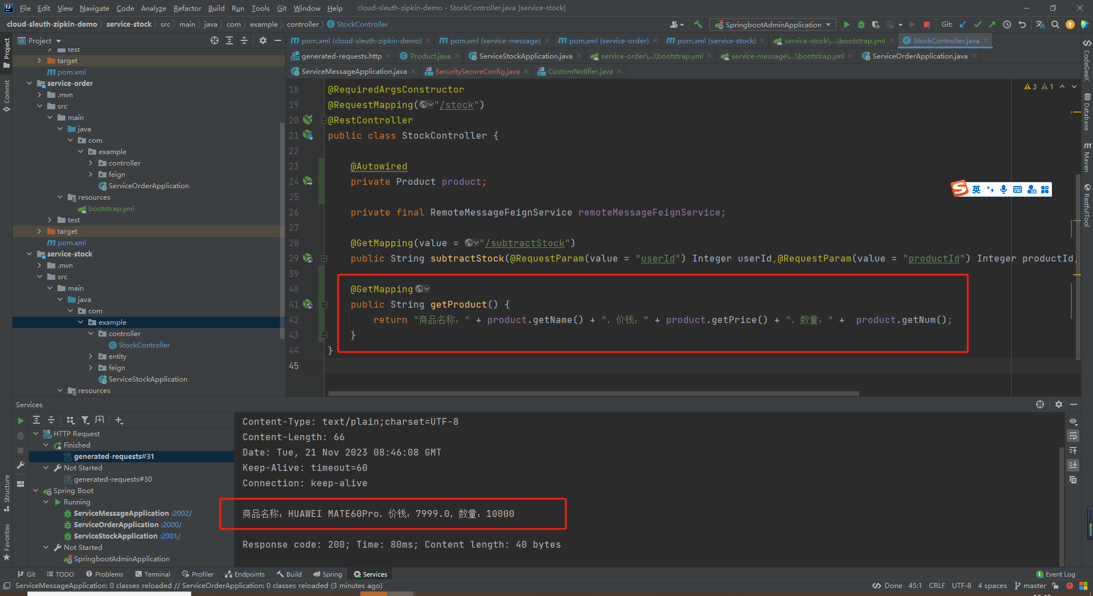The width and height of the screenshot is (1093, 596).
Task: Select StockController in the project tree
Action: point(144,345)
